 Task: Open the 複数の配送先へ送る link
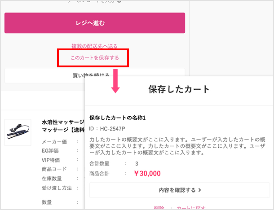95,46
